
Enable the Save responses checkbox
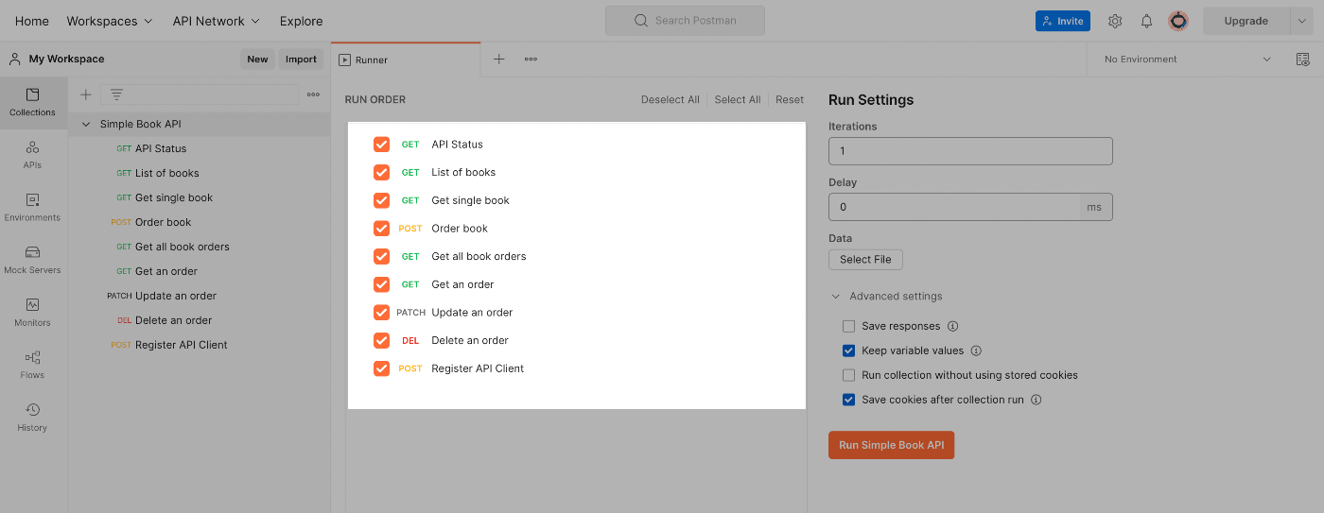point(848,326)
